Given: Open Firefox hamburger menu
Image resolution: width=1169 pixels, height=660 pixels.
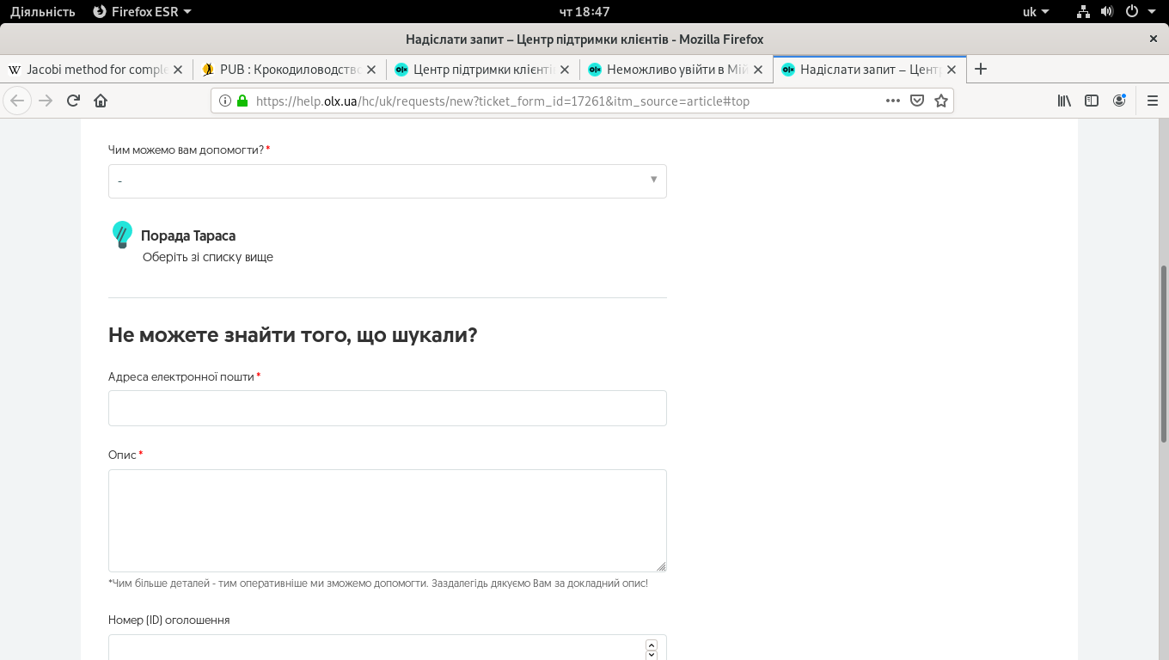Looking at the screenshot, I should pos(1153,101).
